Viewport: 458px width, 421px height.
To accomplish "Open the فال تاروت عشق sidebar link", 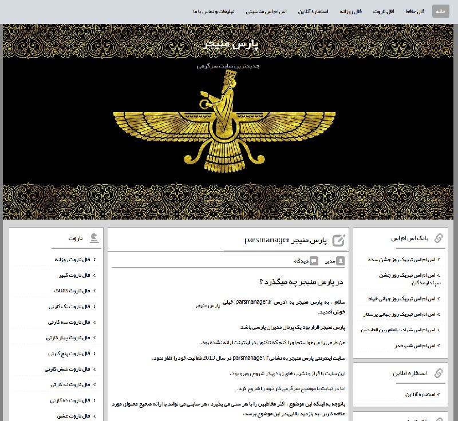I will [x=73, y=416].
